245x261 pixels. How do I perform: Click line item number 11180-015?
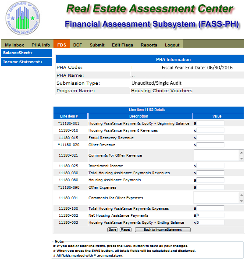[x=68, y=138]
